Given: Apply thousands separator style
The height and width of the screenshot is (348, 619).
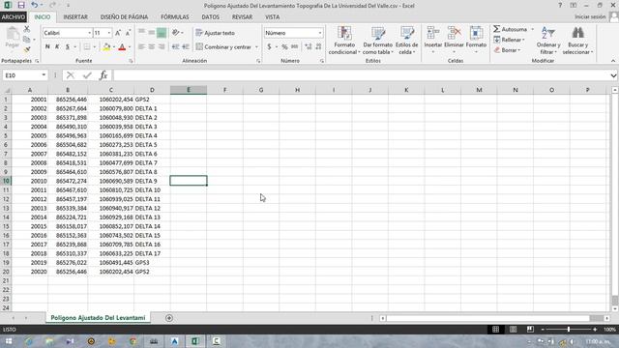Looking at the screenshot, I should (x=294, y=47).
